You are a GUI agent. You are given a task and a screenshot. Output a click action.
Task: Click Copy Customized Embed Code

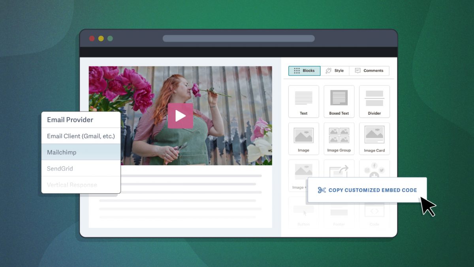[x=367, y=190]
